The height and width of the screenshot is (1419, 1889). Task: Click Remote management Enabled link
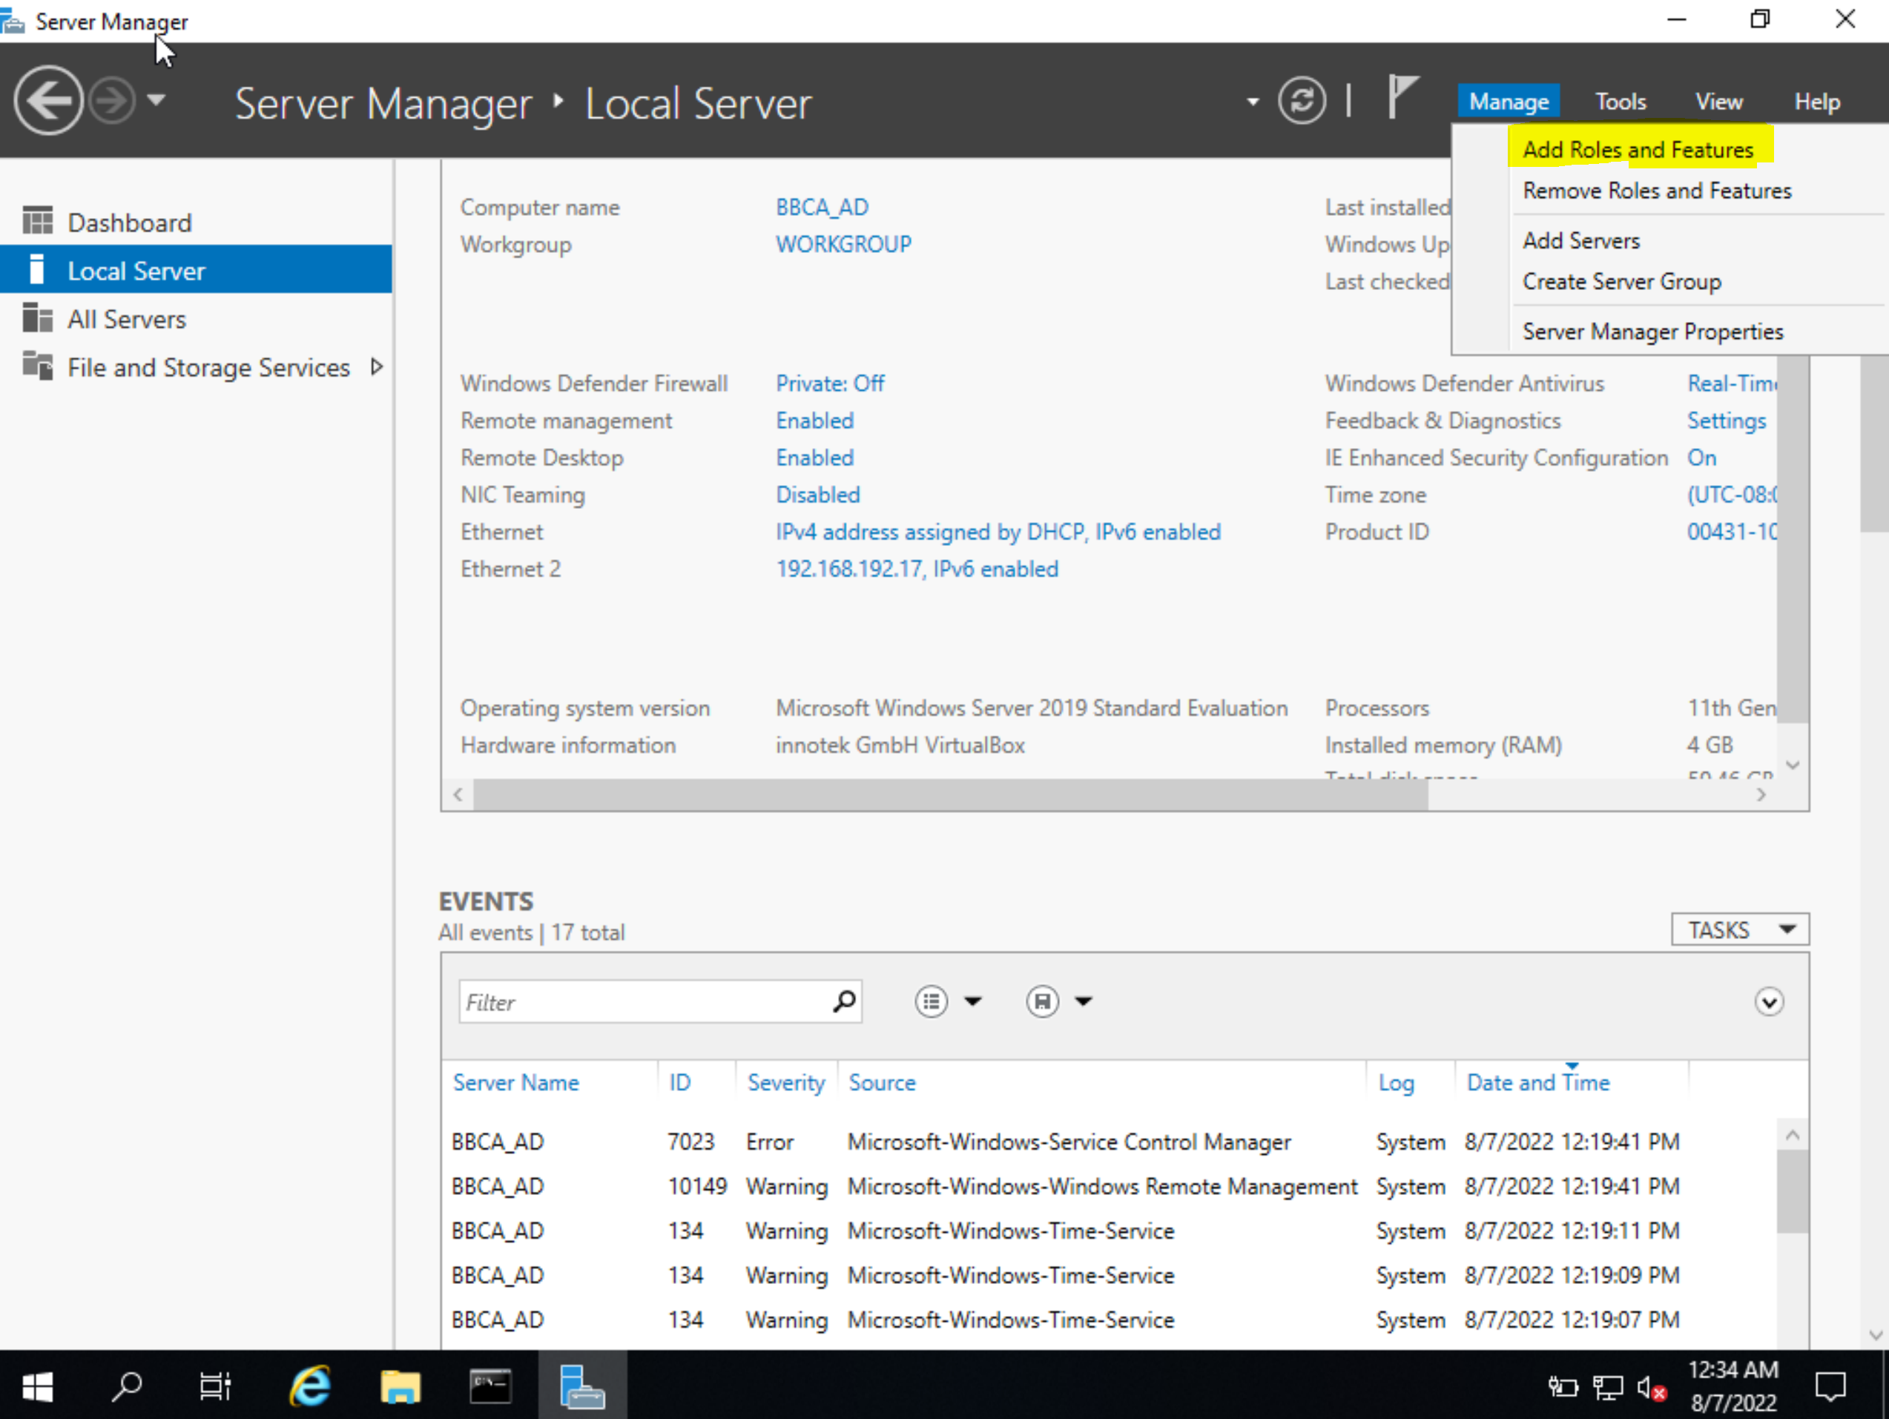coord(814,421)
